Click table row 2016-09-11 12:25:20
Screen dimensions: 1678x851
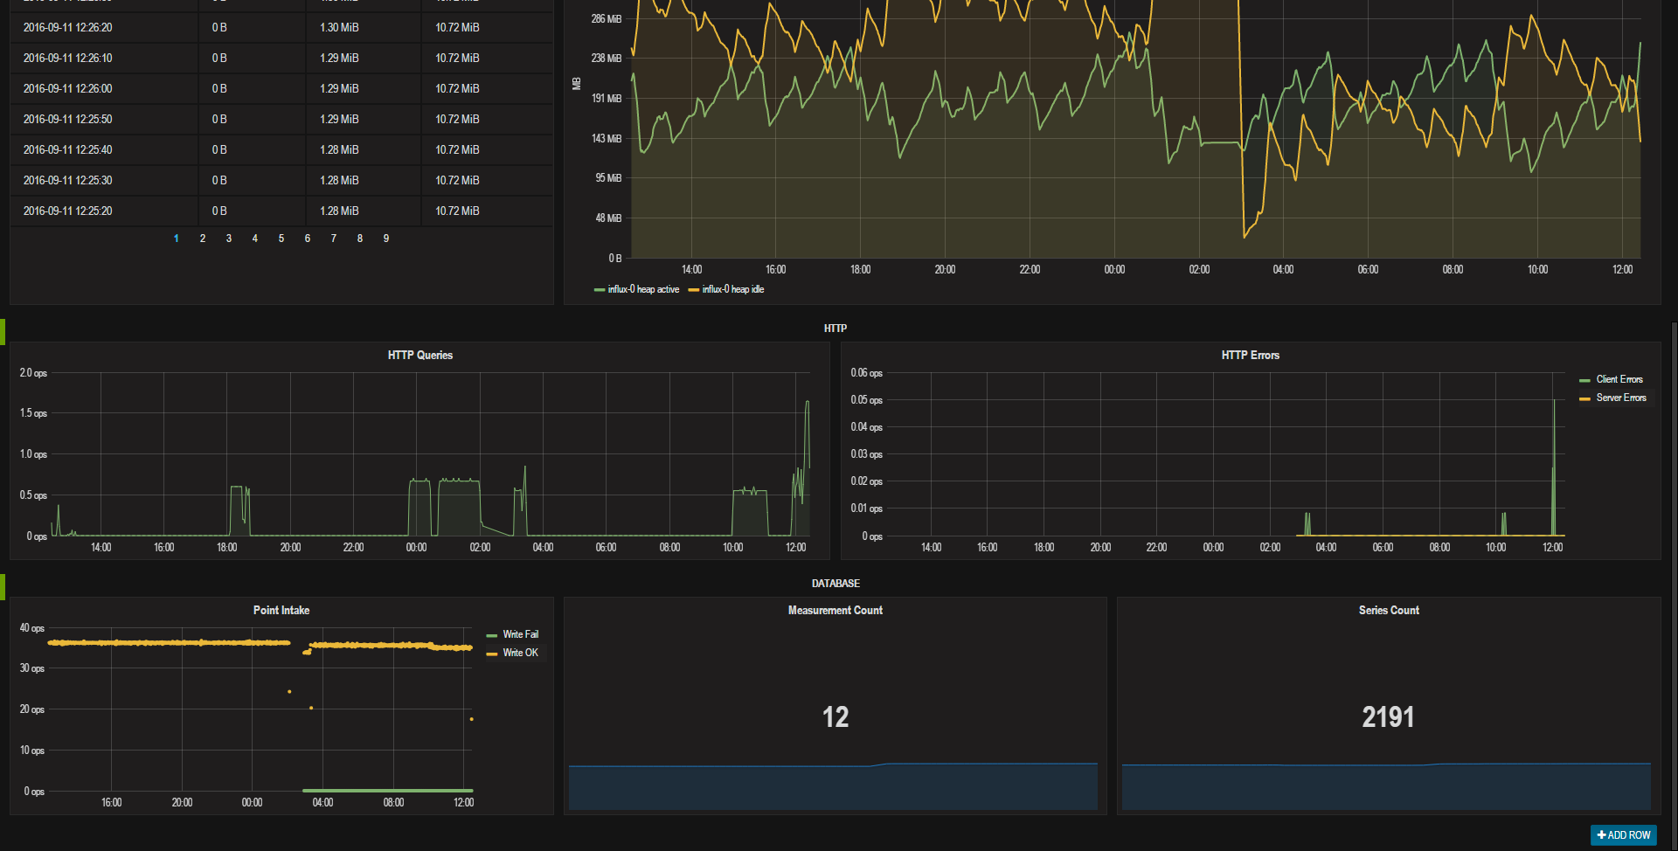pos(281,211)
